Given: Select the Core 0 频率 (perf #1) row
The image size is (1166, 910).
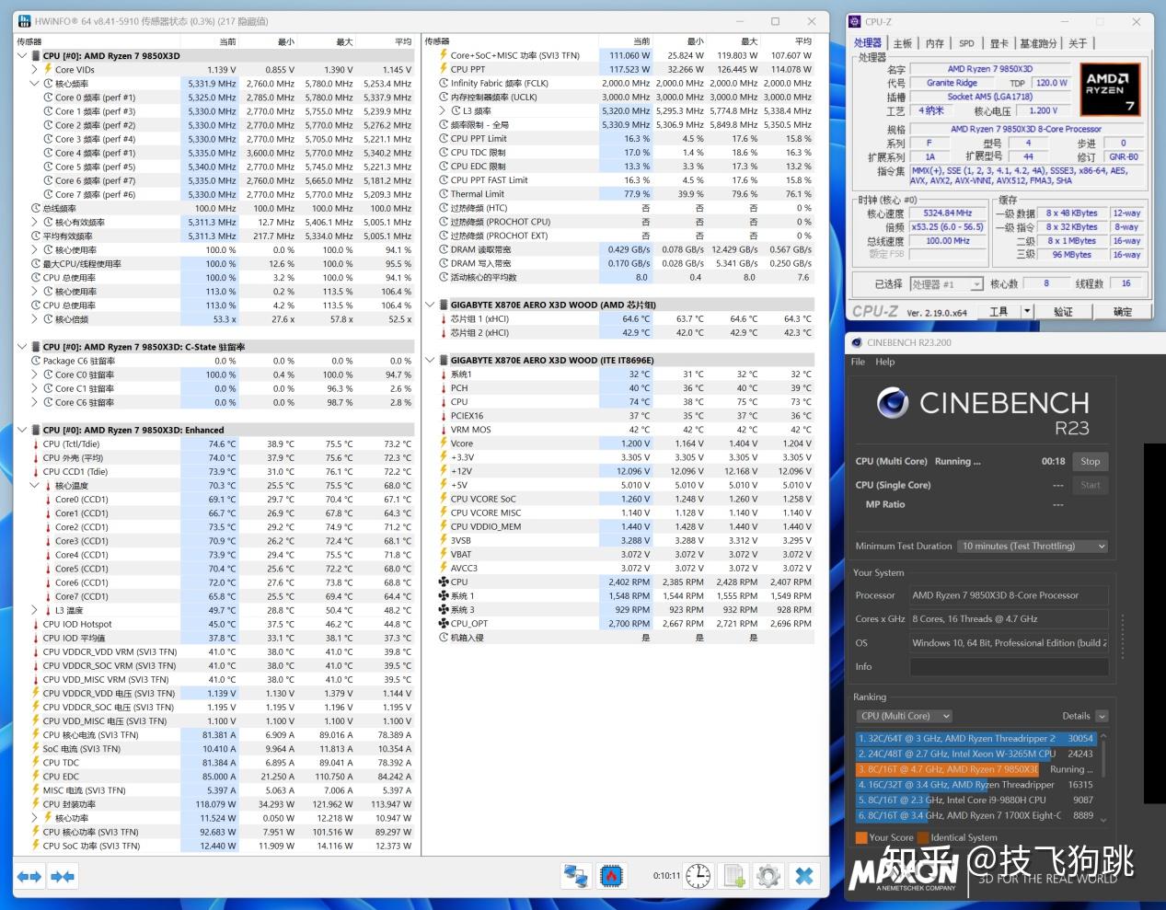Looking at the screenshot, I should coord(214,98).
